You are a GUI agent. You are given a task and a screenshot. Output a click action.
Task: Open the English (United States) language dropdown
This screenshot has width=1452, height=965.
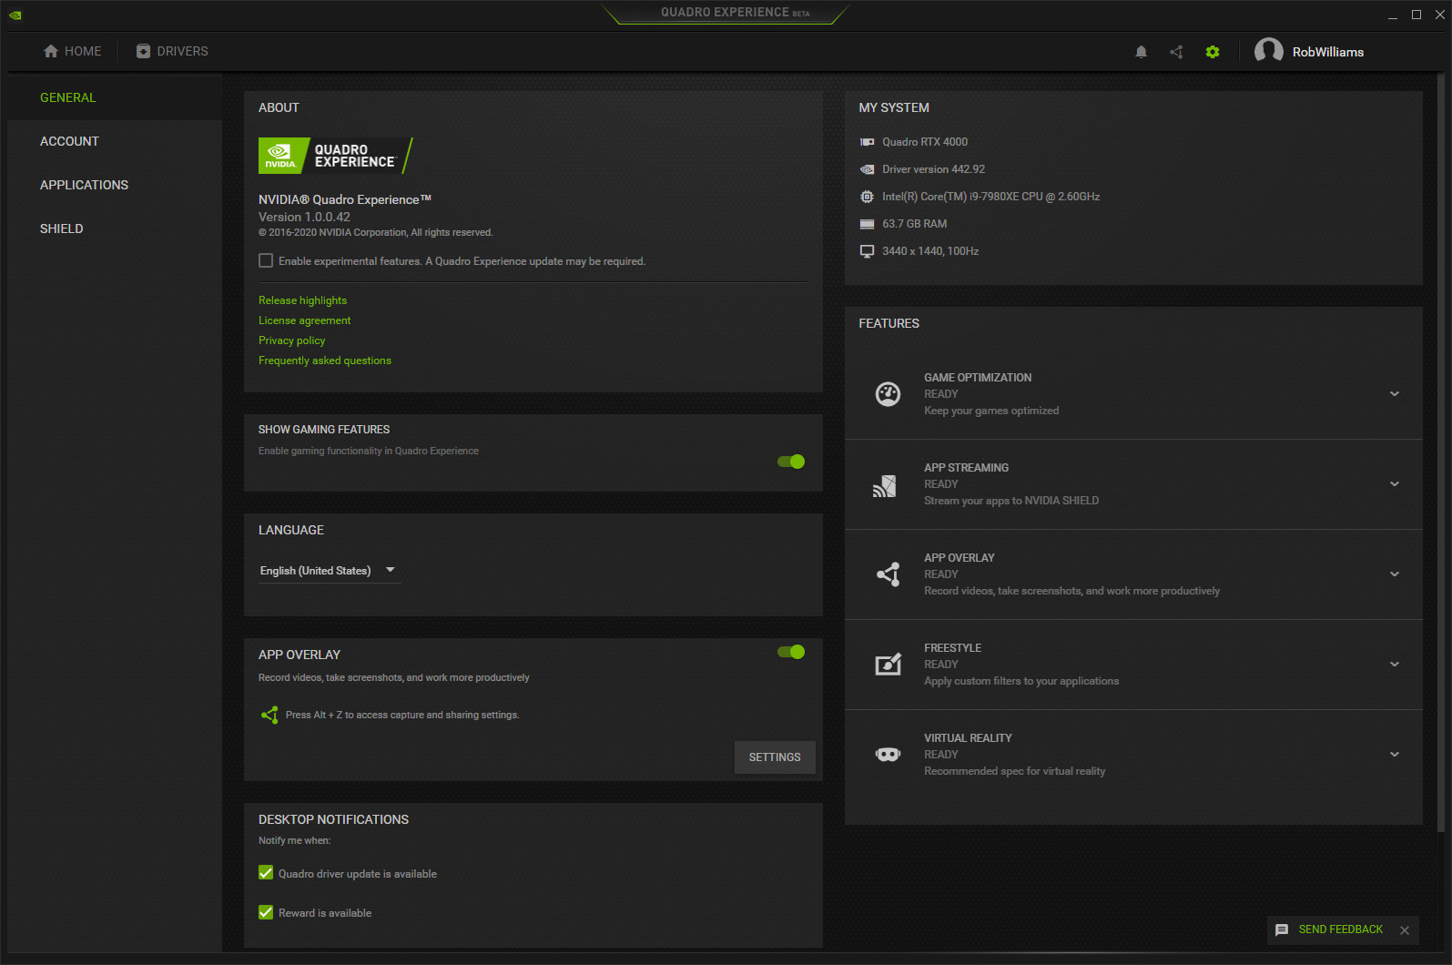point(330,571)
